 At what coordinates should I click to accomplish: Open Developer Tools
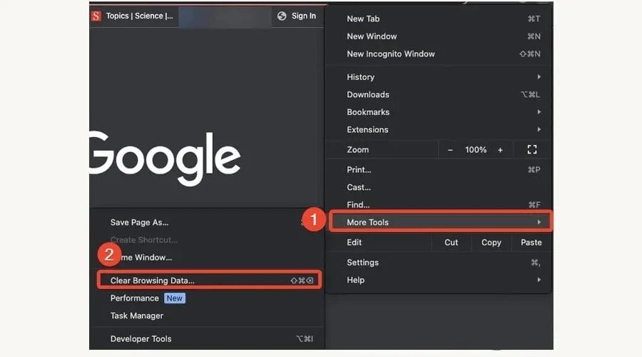[141, 339]
